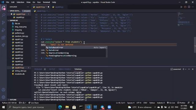The height and width of the screenshot is (110, 196).
Task: Collapse the Open Editors section
Action: point(15,11)
